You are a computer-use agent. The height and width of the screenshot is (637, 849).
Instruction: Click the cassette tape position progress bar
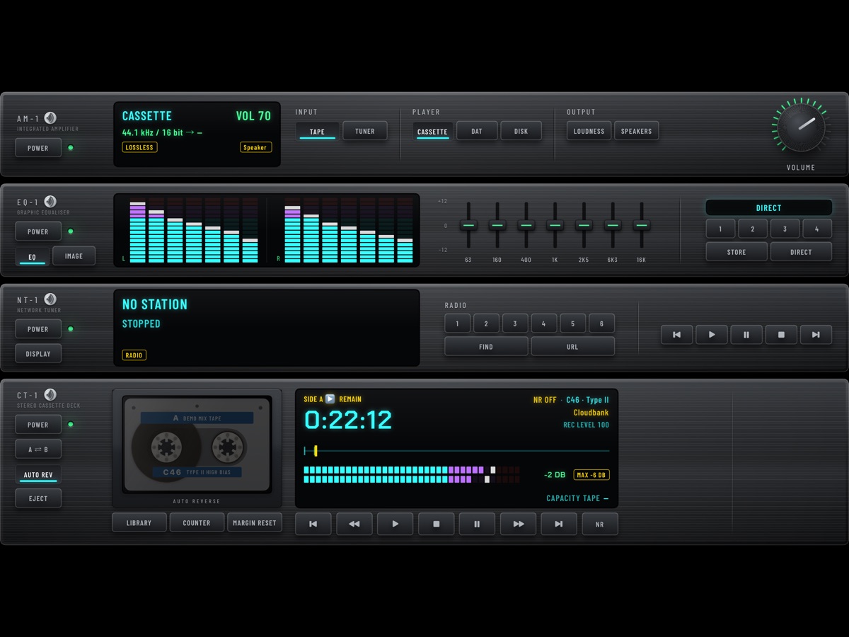click(x=456, y=450)
